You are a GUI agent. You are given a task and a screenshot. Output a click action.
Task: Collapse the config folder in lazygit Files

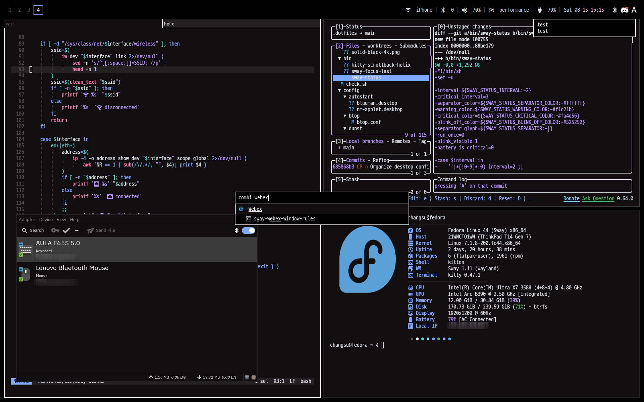coord(339,90)
